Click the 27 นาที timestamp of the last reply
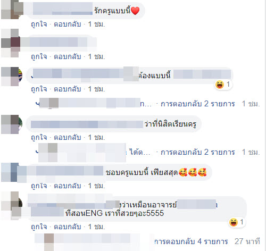The image size is (266, 251). 247,241
